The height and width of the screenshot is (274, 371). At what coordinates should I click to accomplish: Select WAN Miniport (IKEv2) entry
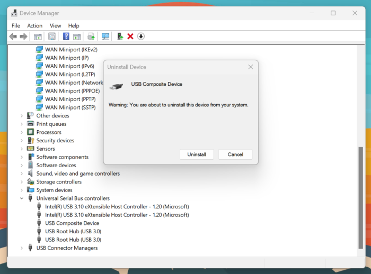71,49
